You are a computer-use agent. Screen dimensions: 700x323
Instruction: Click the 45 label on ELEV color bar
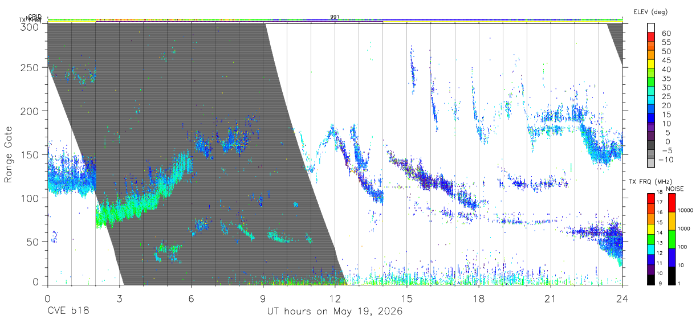[x=666, y=60]
